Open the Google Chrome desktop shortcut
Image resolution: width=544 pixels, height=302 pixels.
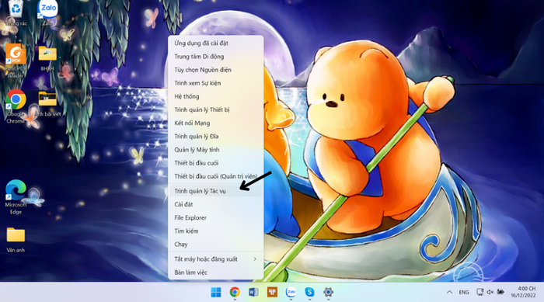point(16,106)
